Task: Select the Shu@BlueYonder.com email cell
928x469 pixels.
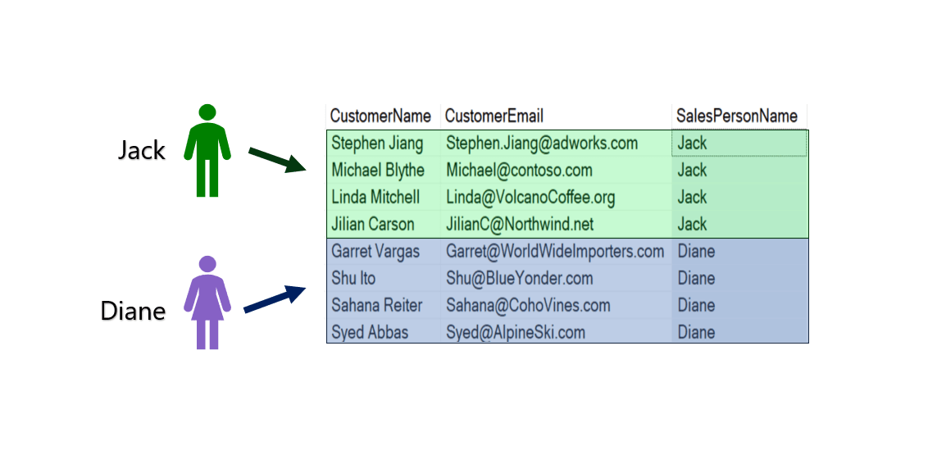Action: (x=557, y=278)
